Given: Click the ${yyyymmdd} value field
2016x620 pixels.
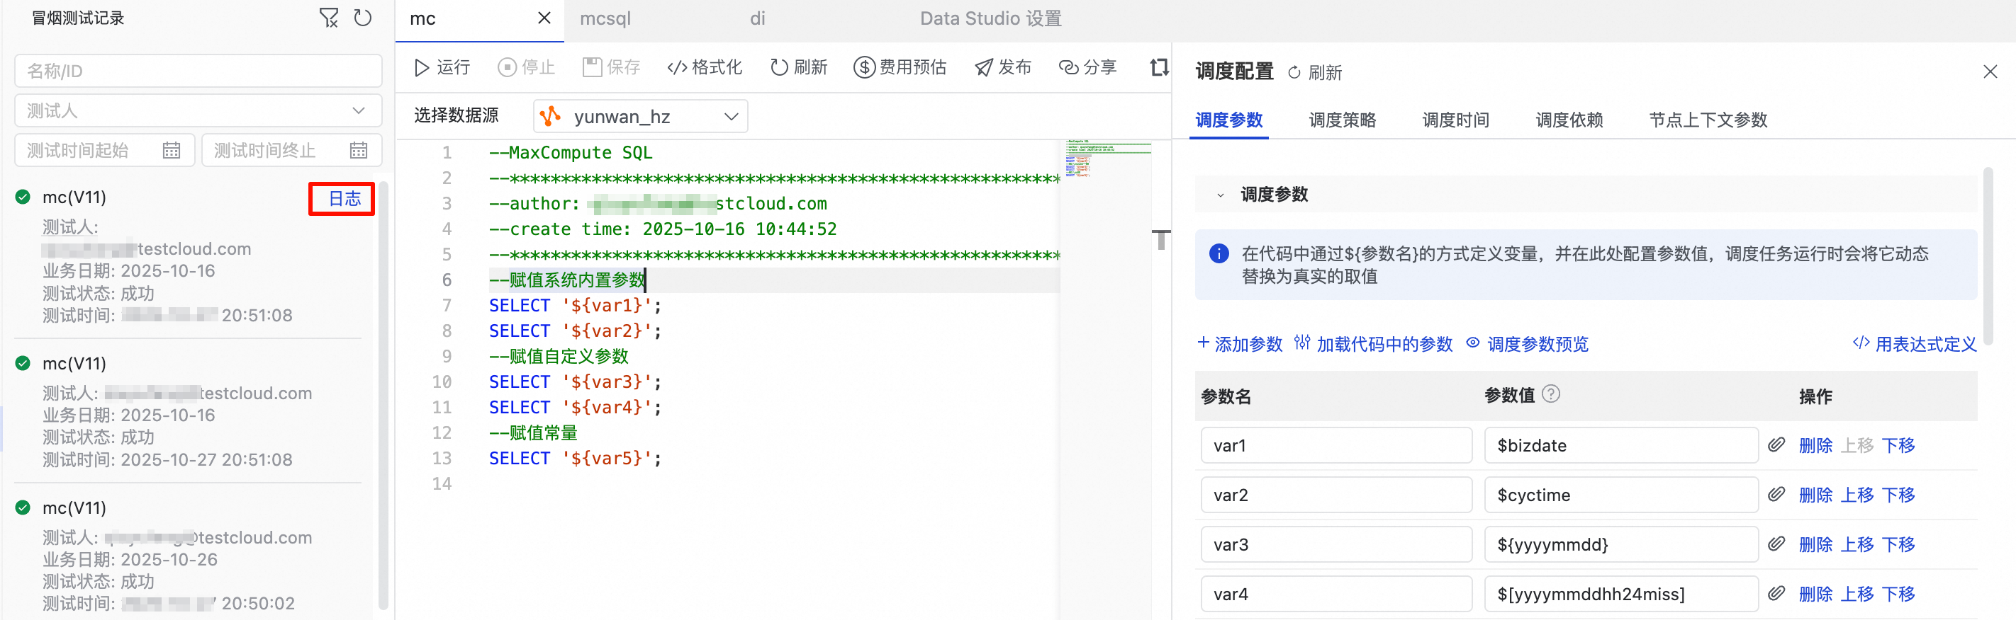Looking at the screenshot, I should pyautogui.click(x=1620, y=544).
